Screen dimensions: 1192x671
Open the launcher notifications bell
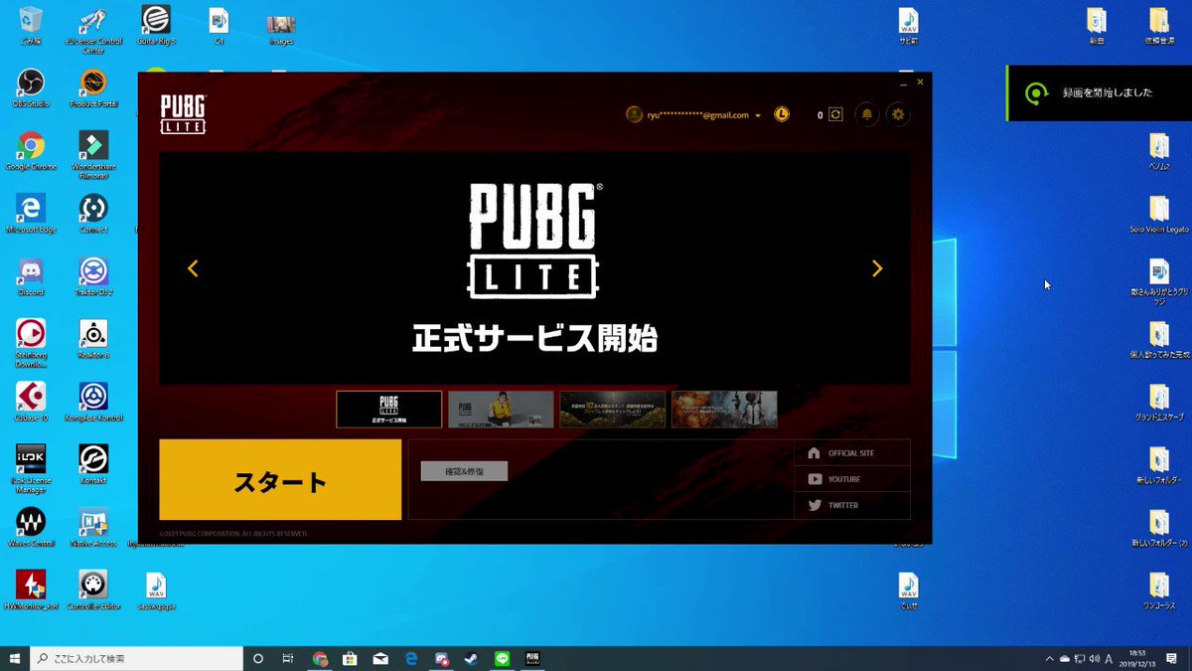coord(867,114)
